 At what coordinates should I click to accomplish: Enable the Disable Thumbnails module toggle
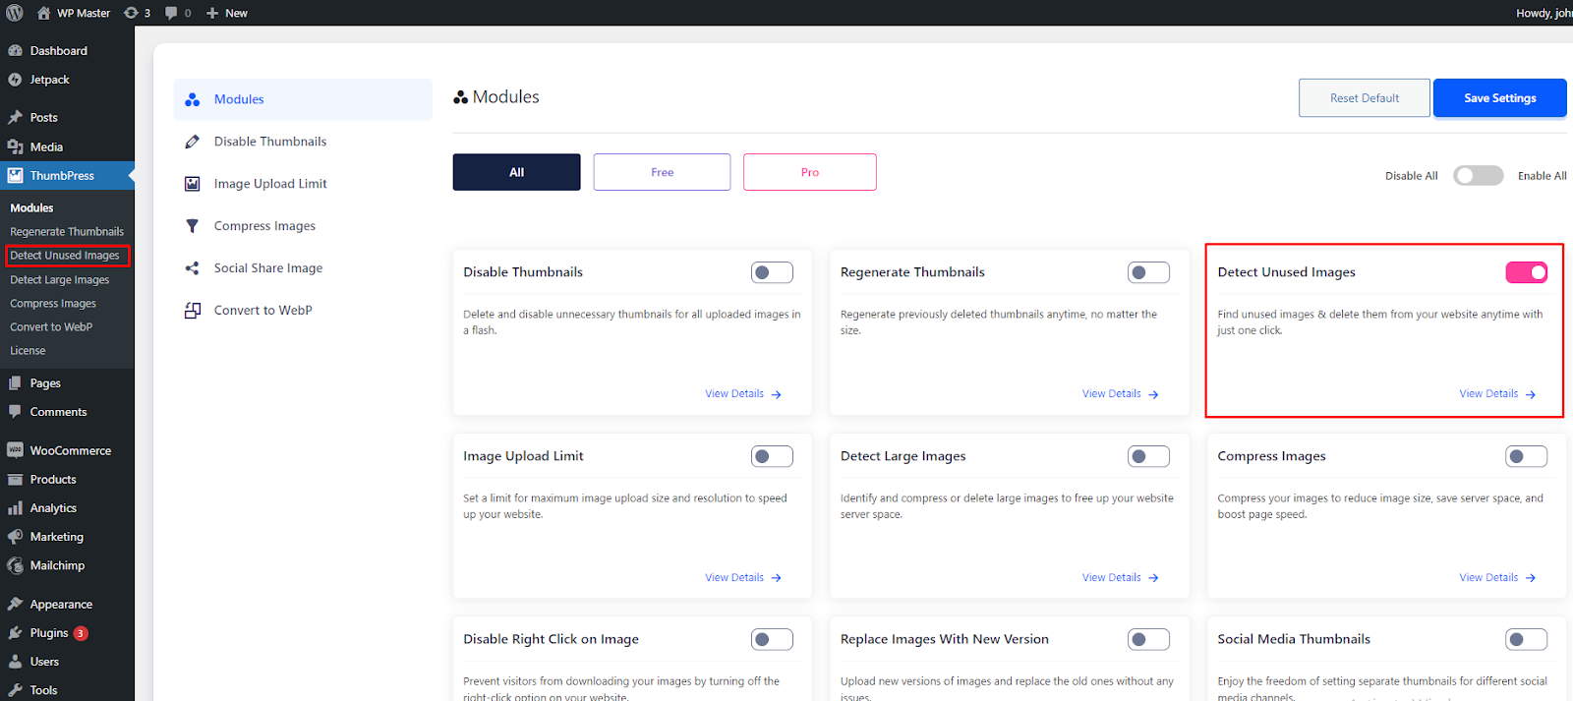(772, 272)
